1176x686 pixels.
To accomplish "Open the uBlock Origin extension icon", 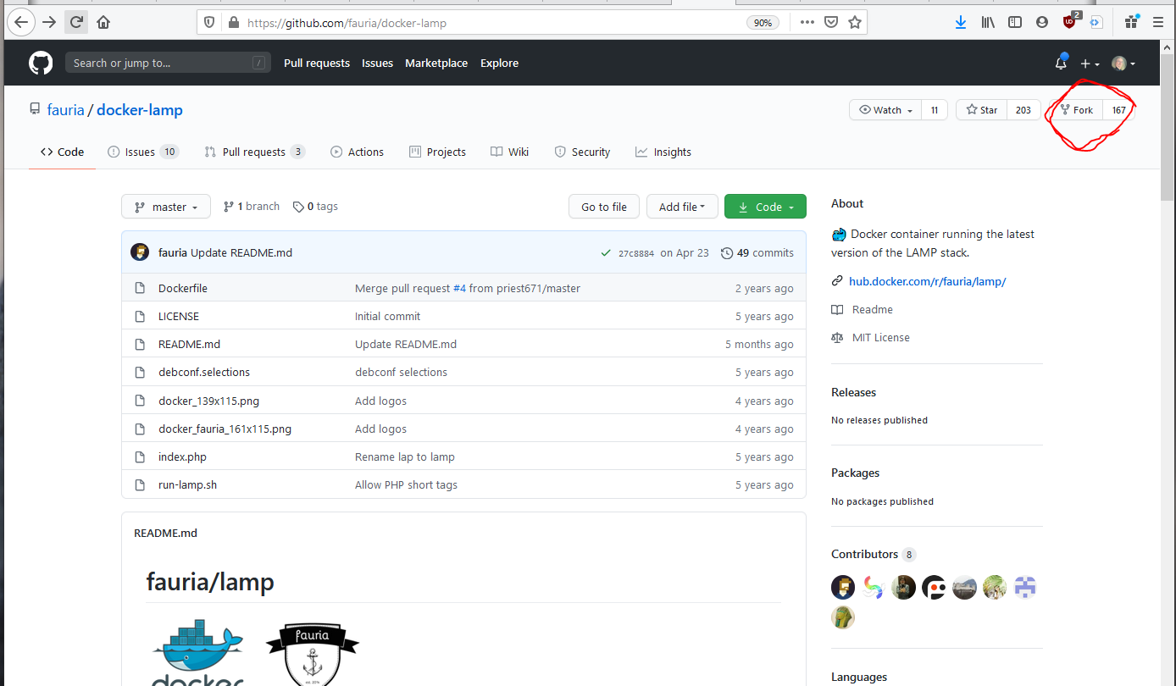I will 1070,22.
